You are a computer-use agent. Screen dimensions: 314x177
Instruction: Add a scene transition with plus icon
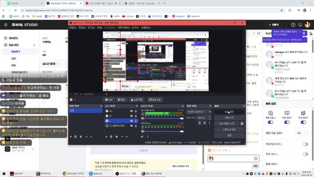click(200, 123)
